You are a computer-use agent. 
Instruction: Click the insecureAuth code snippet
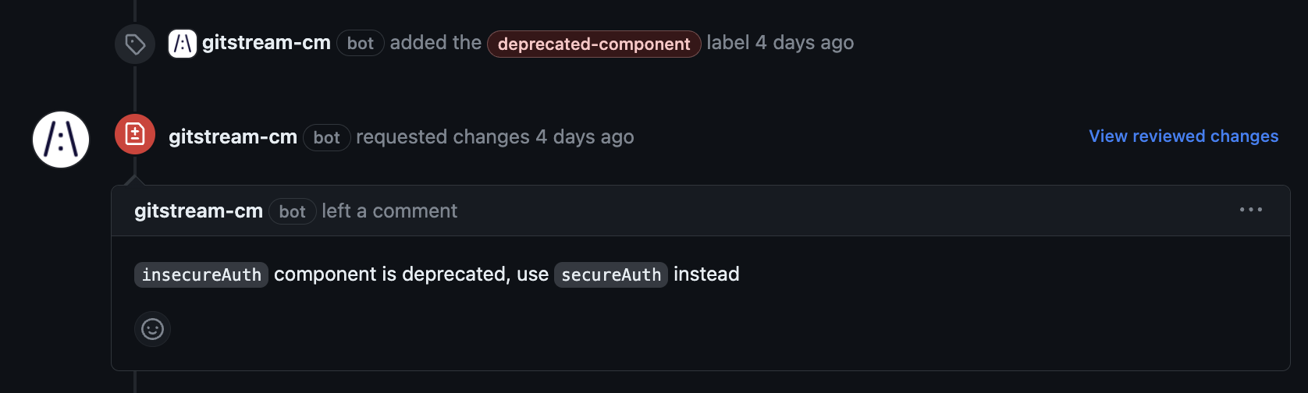point(201,274)
